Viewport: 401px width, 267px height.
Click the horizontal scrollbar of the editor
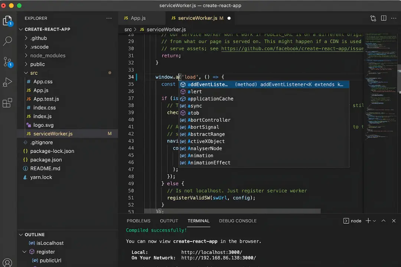pyautogui.click(x=232, y=211)
